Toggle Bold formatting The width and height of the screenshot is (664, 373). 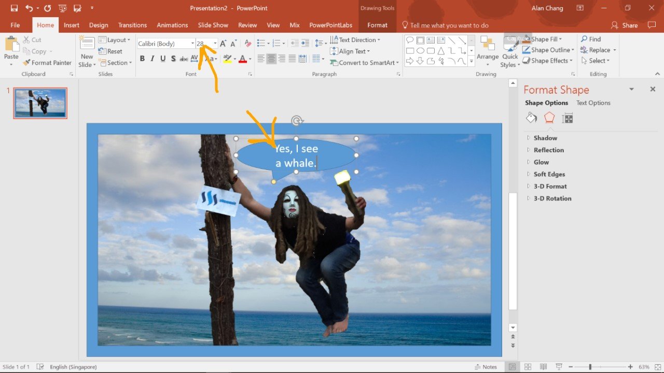(x=142, y=59)
